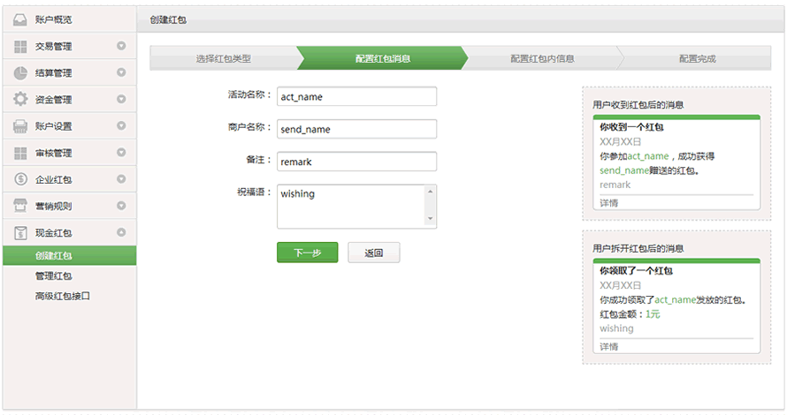Open 账户概览 in the sidebar
Screen dimensions: 787x415
click(69, 19)
